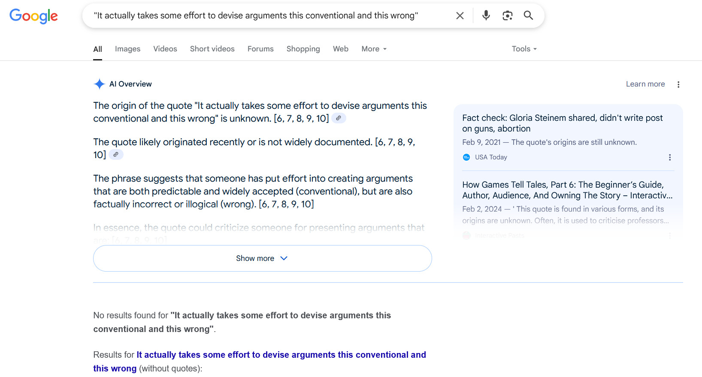Open the Shopping tab
Viewport: 702px width, 377px height.
tap(303, 49)
